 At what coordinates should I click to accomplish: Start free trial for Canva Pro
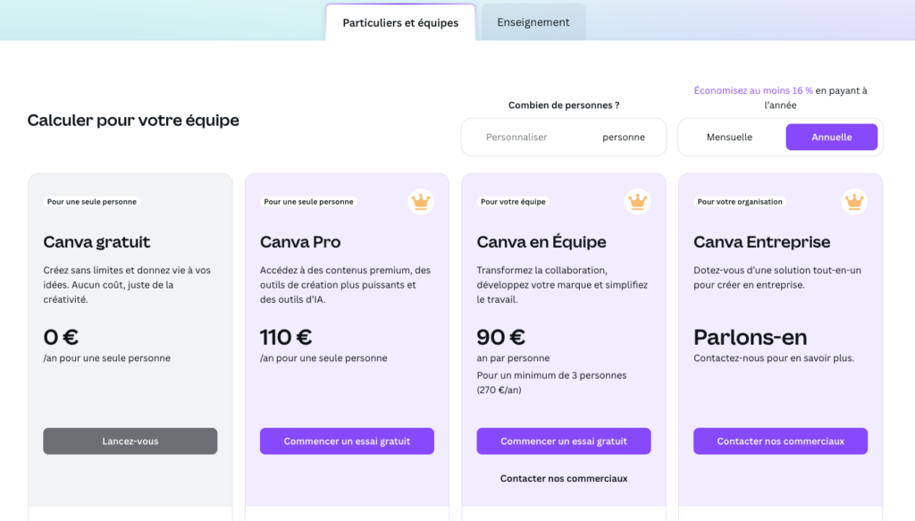(x=347, y=441)
